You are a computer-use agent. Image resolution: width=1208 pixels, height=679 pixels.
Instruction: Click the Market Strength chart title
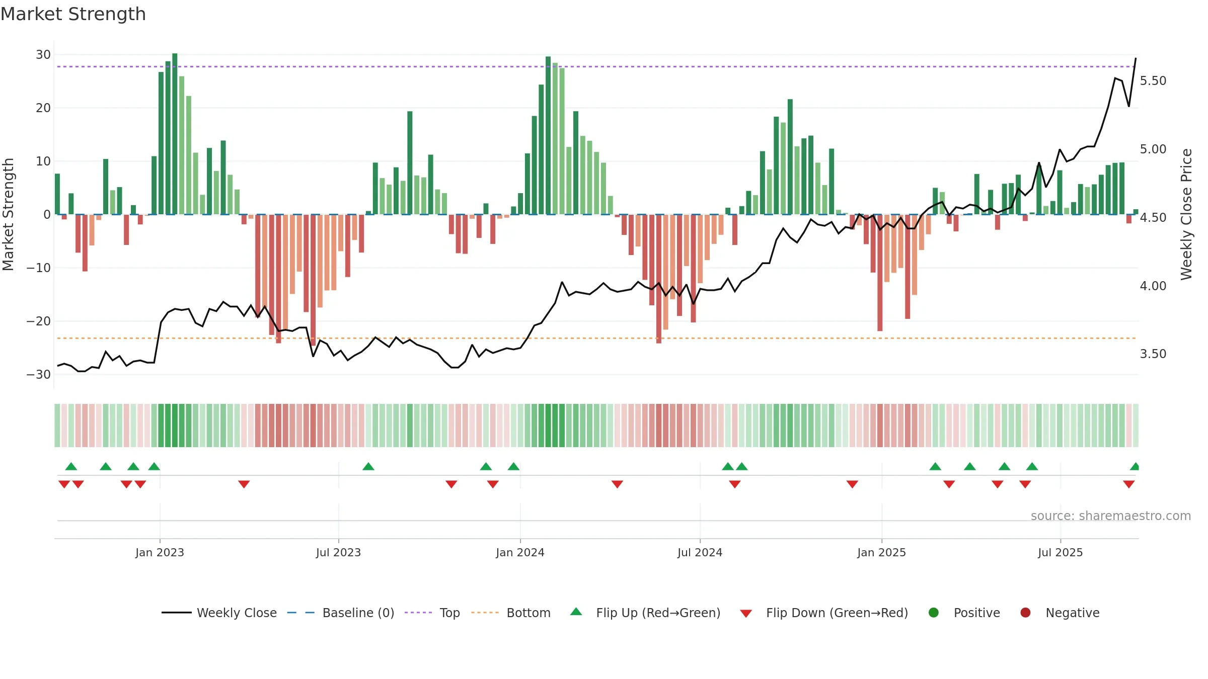coord(73,14)
